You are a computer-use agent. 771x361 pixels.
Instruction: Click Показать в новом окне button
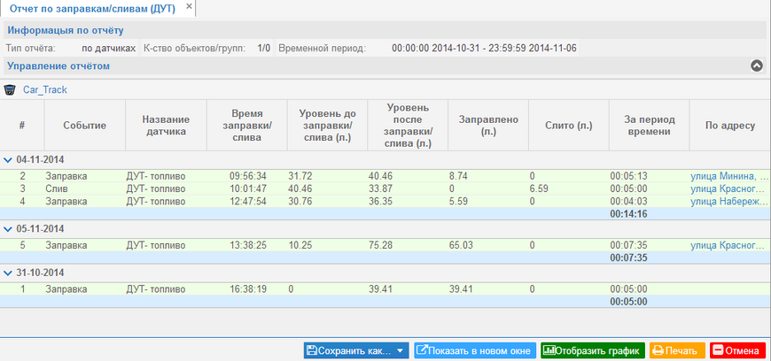point(475,350)
